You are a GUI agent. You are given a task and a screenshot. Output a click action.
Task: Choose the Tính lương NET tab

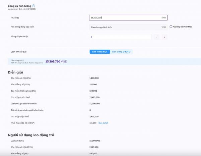[x=100, y=52]
